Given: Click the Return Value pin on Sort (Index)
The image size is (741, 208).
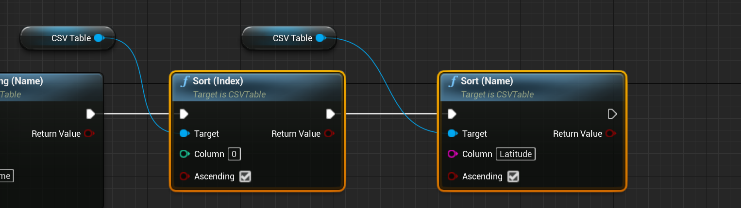Looking at the screenshot, I should 329,133.
